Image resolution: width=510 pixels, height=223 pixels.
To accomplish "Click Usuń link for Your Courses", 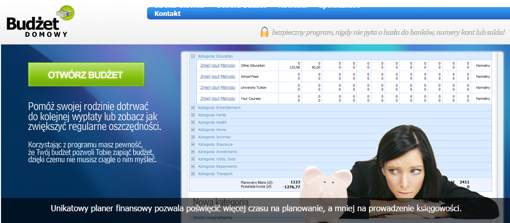I will tap(215, 99).
